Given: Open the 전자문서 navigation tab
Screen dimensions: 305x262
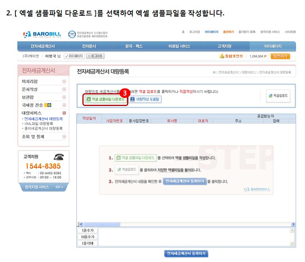Looking at the screenshot, I should 89,46.
